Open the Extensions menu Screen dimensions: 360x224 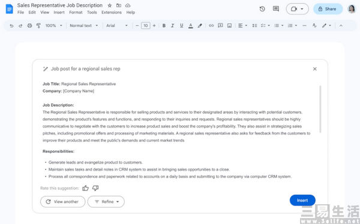(x=112, y=13)
